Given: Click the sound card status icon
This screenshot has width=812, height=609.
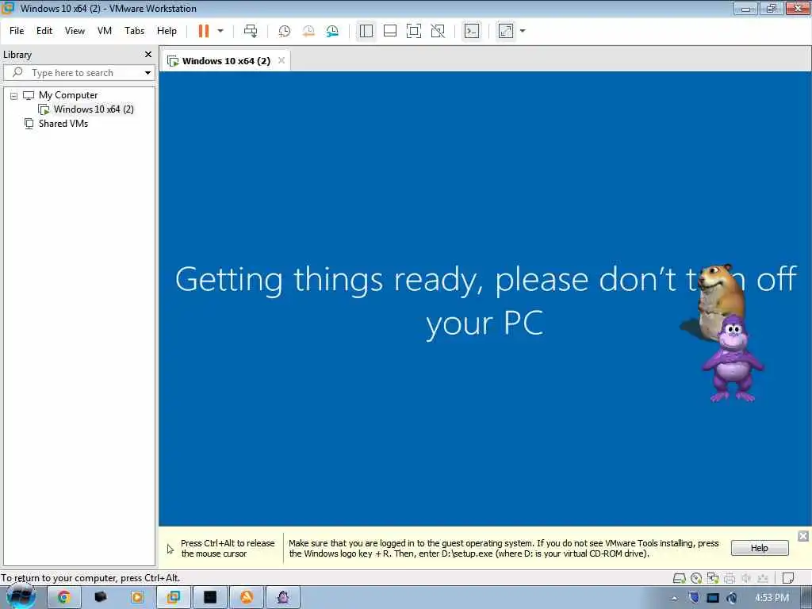Looking at the screenshot, I should [x=746, y=578].
